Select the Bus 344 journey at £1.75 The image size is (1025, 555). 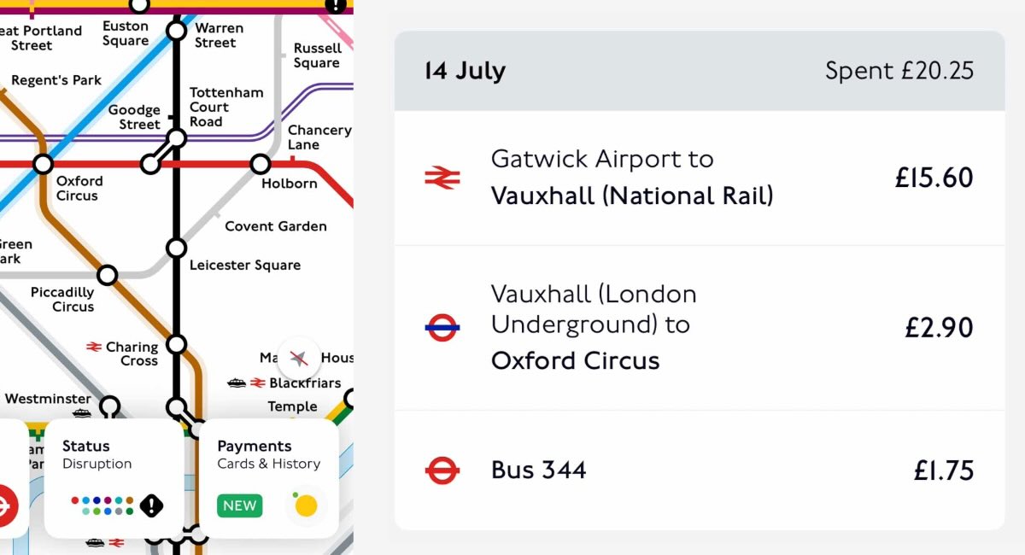tap(699, 470)
